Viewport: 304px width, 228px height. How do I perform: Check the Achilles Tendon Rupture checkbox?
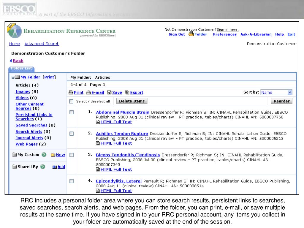[72, 134]
